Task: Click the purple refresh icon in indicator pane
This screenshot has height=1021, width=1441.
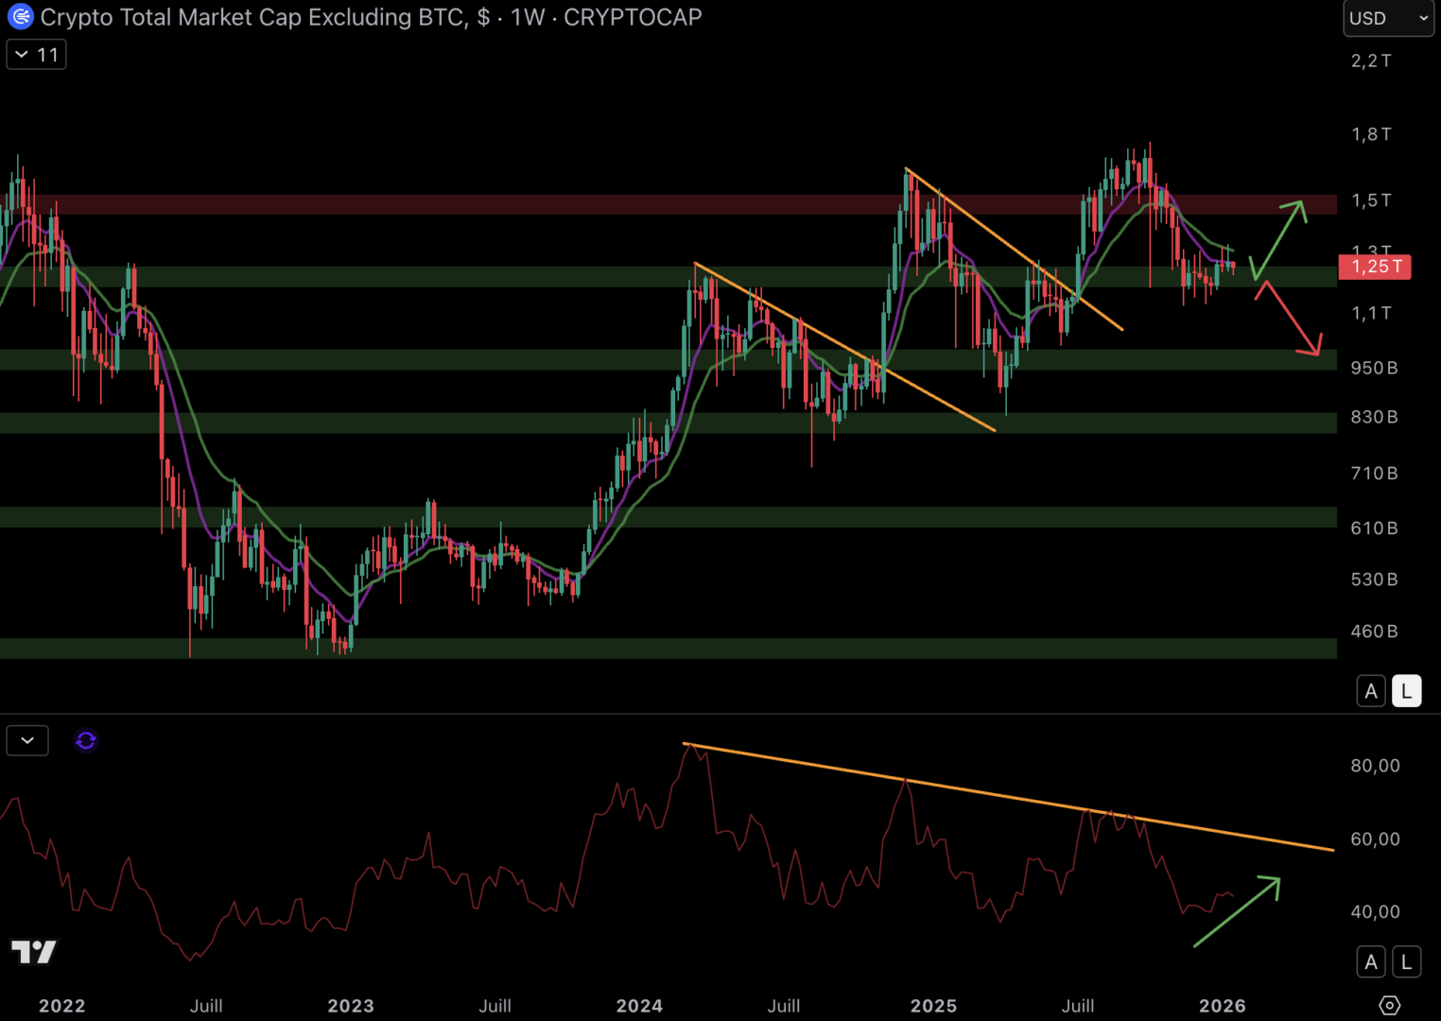Action: coord(86,740)
